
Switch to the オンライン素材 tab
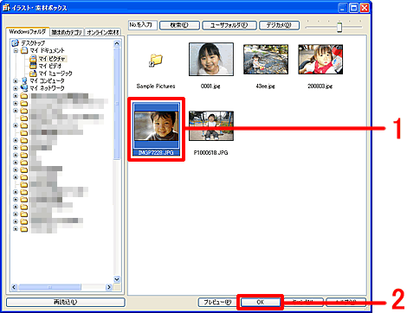(x=103, y=32)
